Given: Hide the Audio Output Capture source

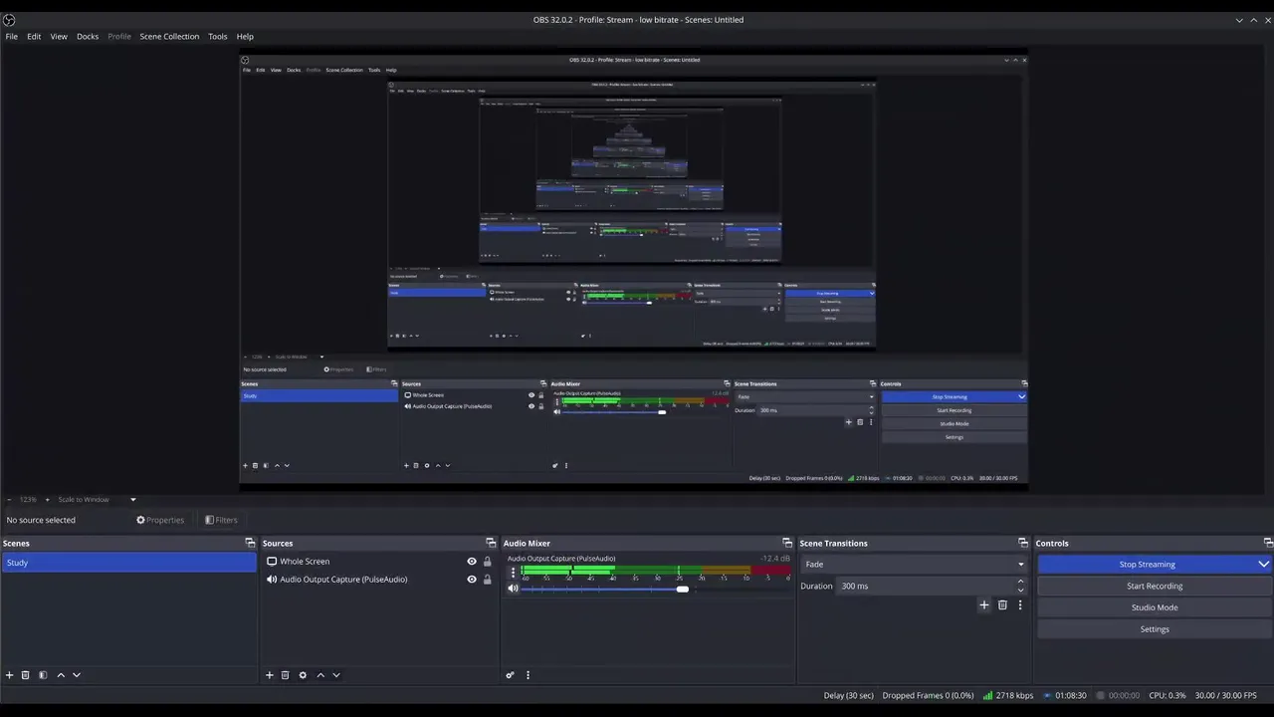Looking at the screenshot, I should [x=472, y=580].
